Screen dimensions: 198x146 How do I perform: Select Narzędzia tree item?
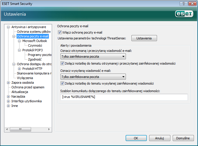click(18, 97)
